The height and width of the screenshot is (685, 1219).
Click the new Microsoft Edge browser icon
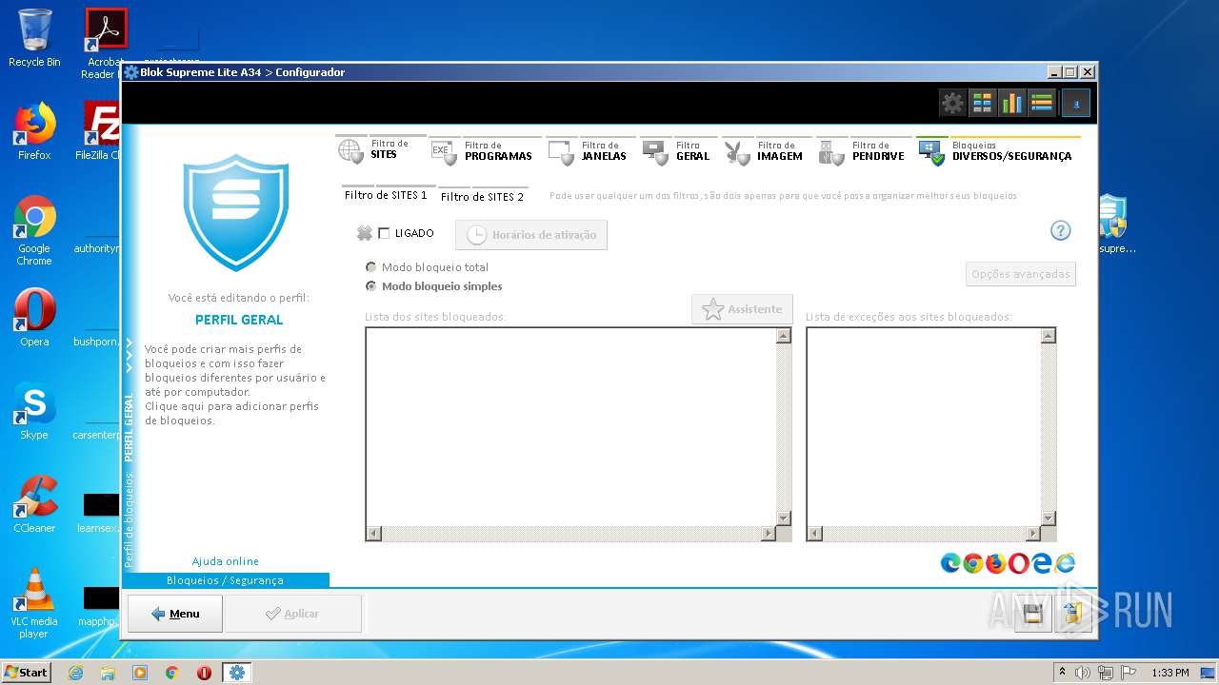[950, 563]
